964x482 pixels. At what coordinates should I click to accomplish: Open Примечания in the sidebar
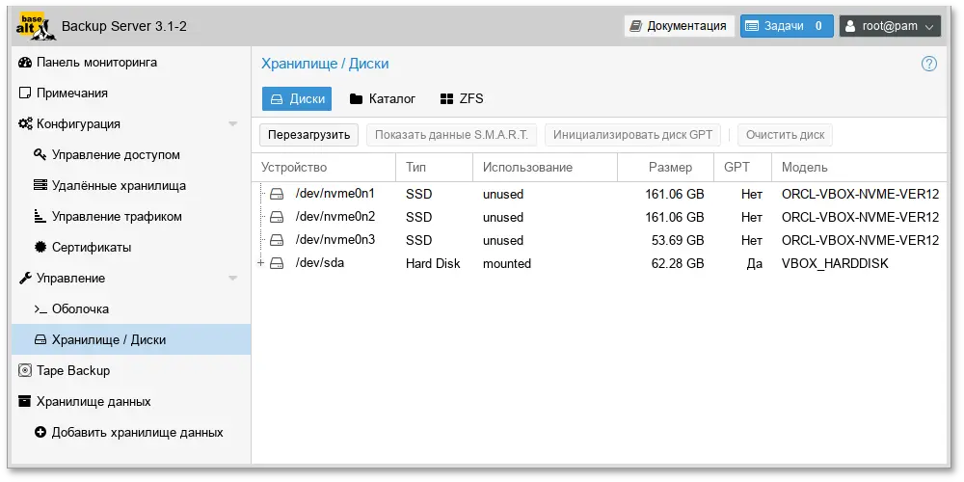[x=131, y=94]
